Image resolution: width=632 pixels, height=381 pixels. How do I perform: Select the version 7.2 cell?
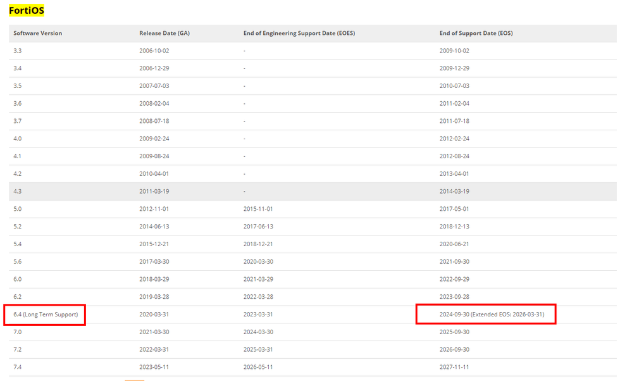[17, 349]
